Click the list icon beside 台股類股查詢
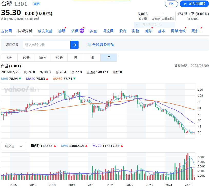Screen dimensions: 211x192 click(x=89, y=45)
